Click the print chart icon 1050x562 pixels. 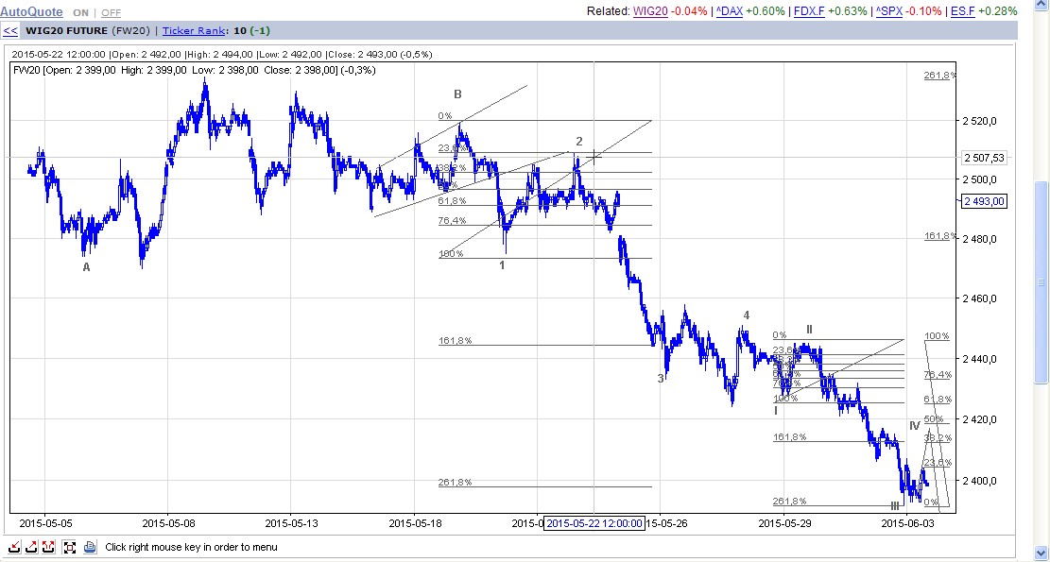[90, 547]
